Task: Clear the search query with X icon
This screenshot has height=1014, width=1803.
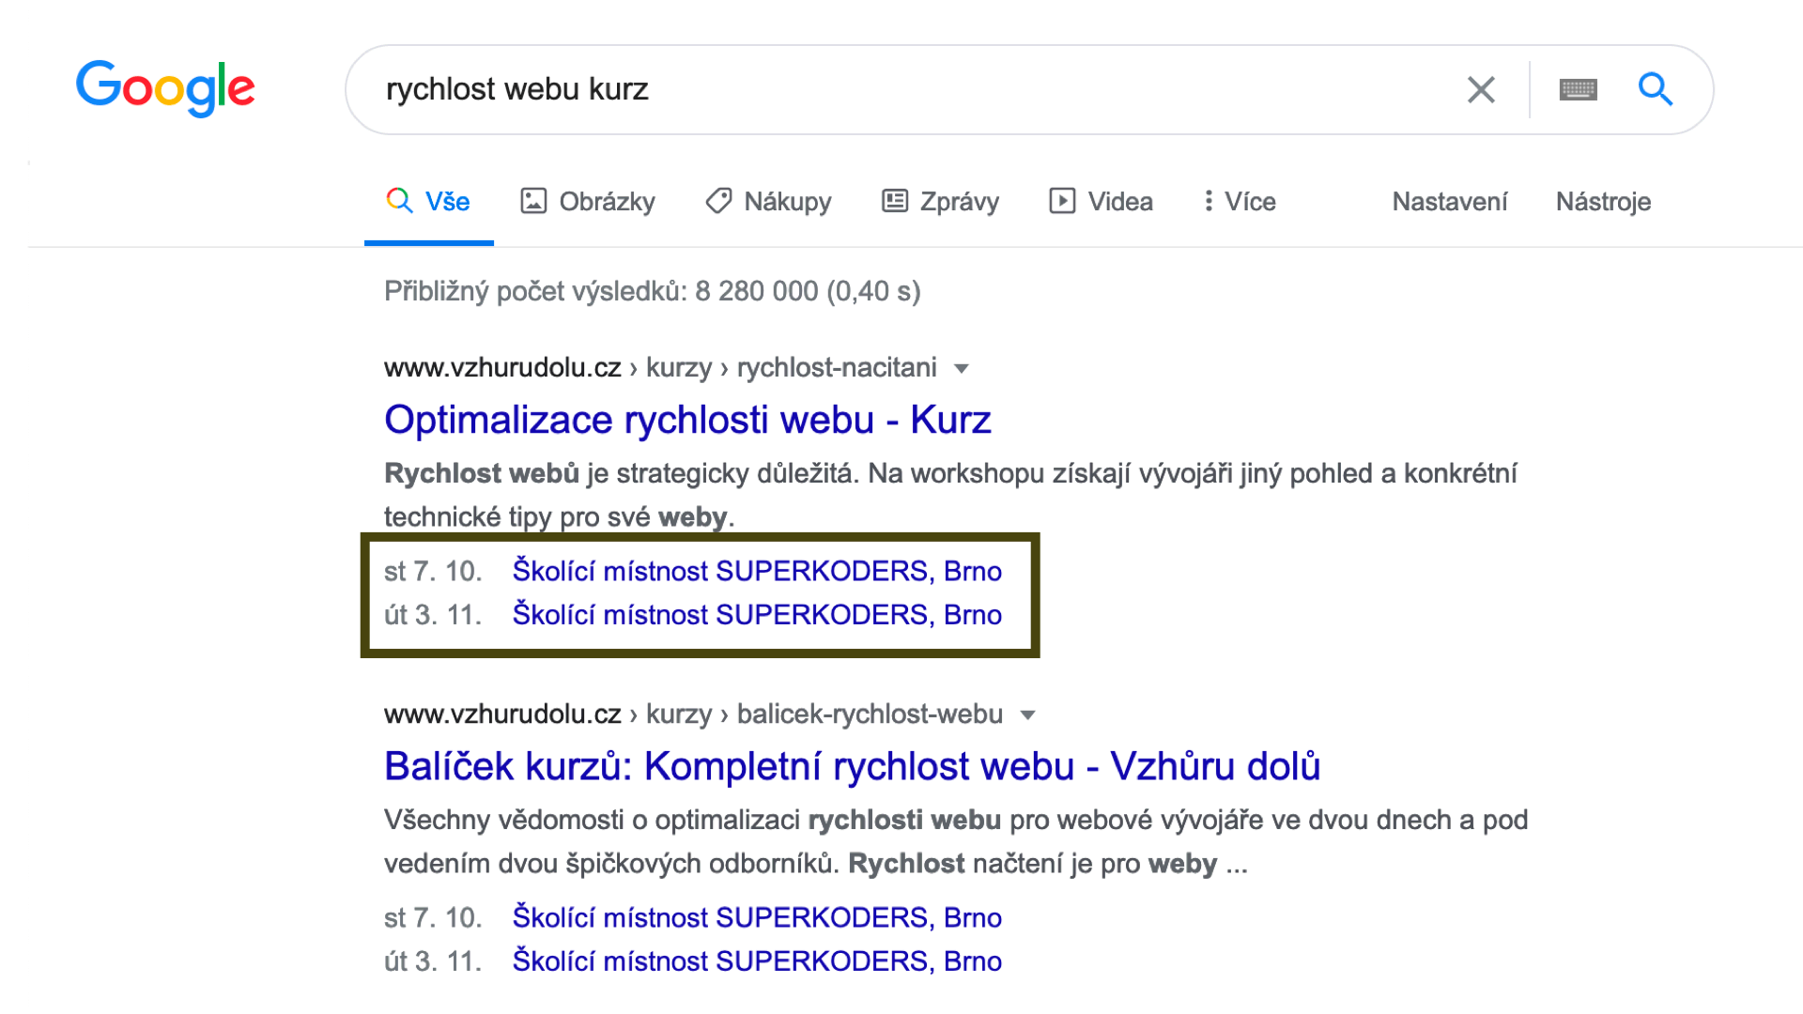Action: 1481,90
